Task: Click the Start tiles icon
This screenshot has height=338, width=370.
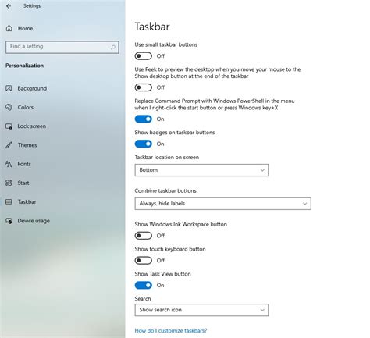Action: click(x=9, y=183)
